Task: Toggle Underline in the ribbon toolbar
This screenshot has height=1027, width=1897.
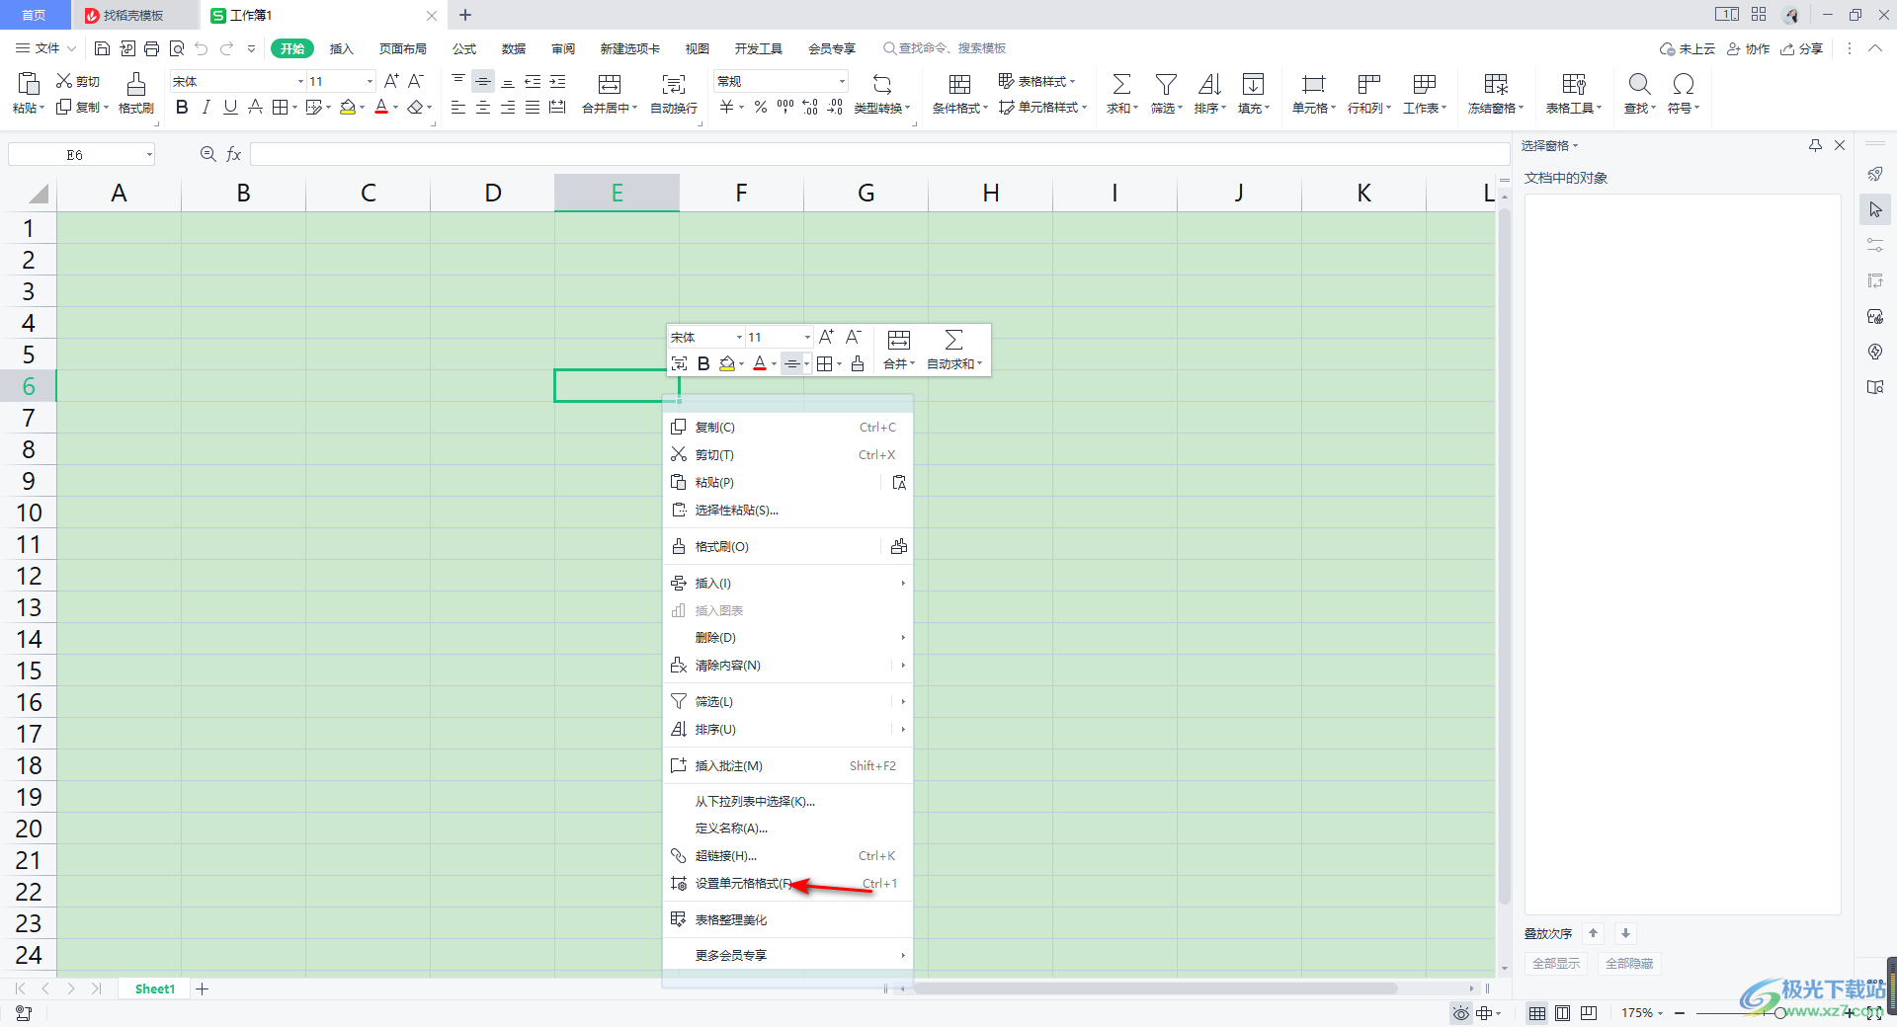Action: point(230,107)
